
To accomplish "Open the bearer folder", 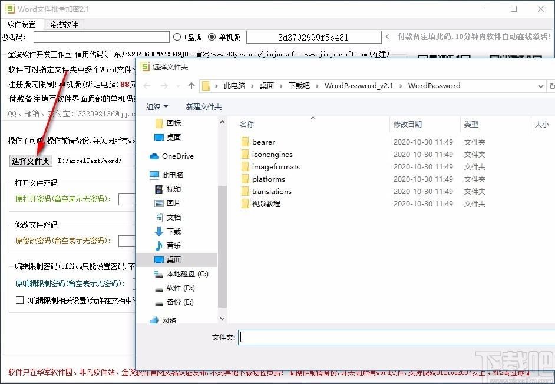I will 263,142.
